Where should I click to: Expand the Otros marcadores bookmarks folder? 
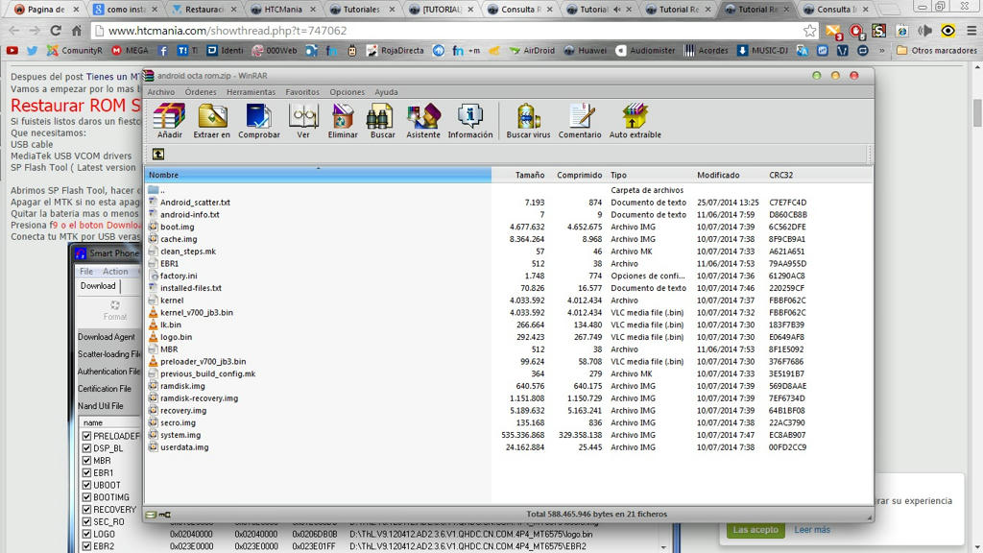pos(937,50)
